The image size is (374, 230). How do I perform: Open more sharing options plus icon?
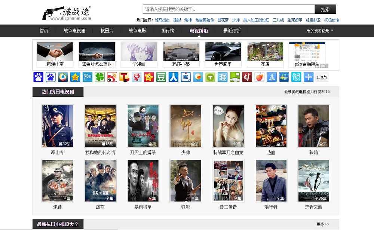[x=309, y=77]
